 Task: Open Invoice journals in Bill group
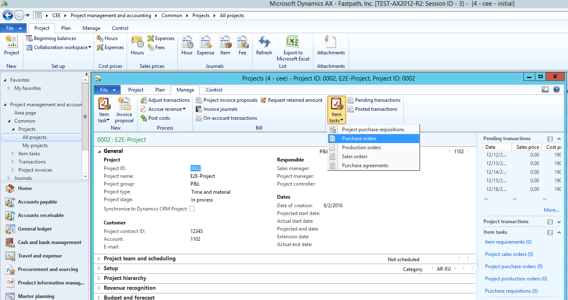click(217, 109)
